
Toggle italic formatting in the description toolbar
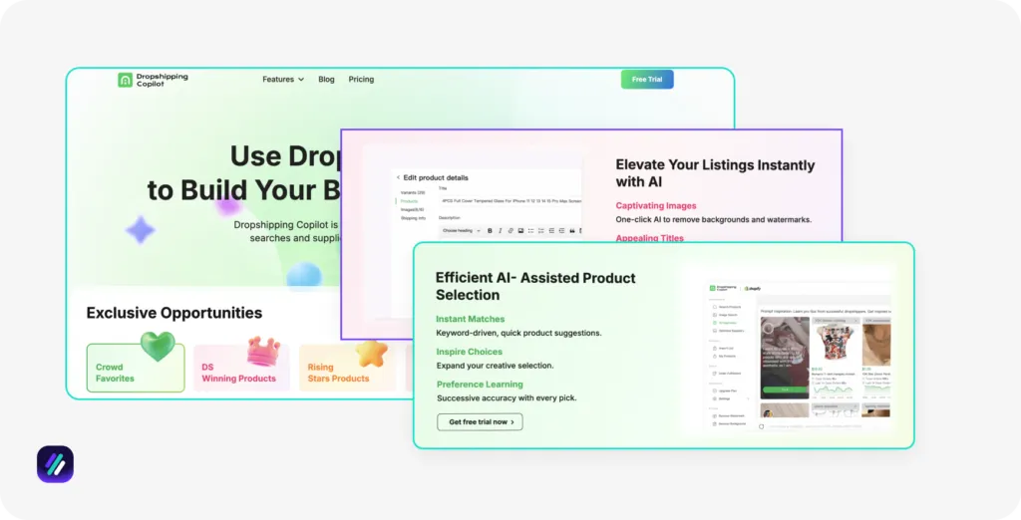tap(501, 230)
